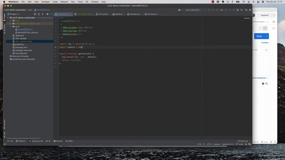Expand the first folder under project root

coord(11,21)
